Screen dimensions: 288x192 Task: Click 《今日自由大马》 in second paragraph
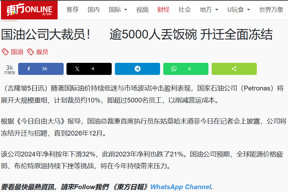click(x=41, y=121)
